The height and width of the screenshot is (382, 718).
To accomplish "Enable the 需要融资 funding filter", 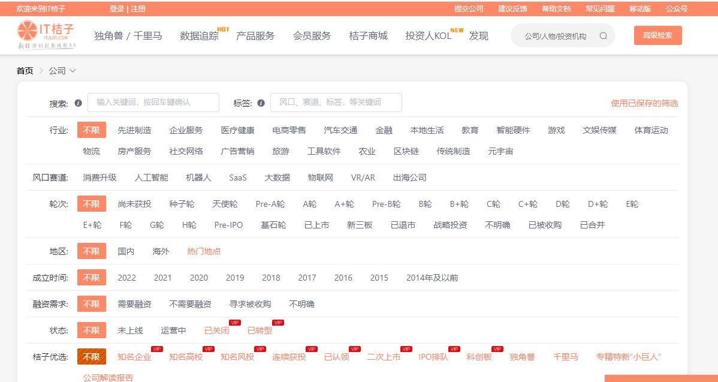I will click(134, 303).
